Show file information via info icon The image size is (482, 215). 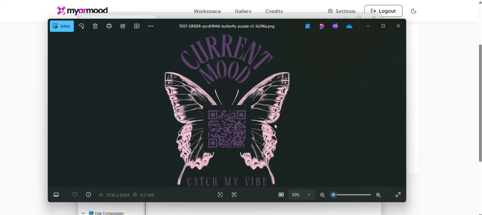(x=89, y=195)
